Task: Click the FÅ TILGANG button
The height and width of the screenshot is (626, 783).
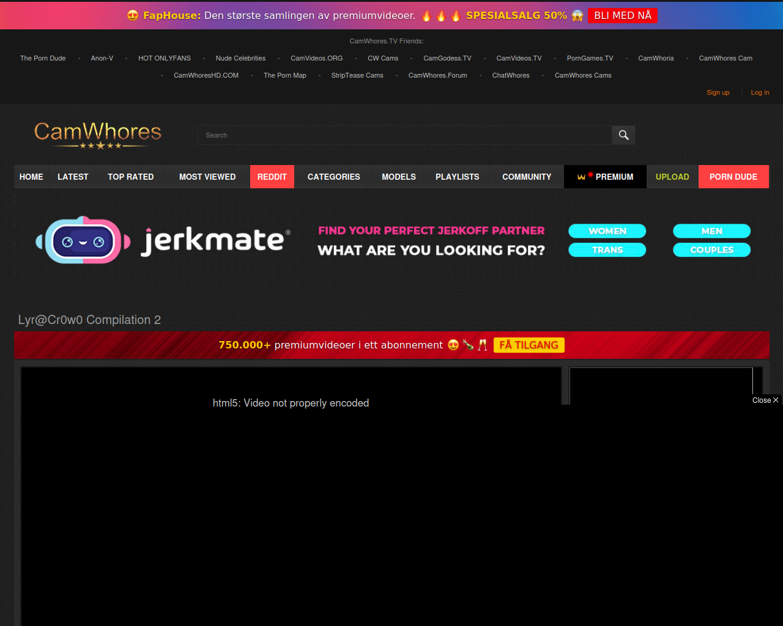Action: click(x=529, y=345)
